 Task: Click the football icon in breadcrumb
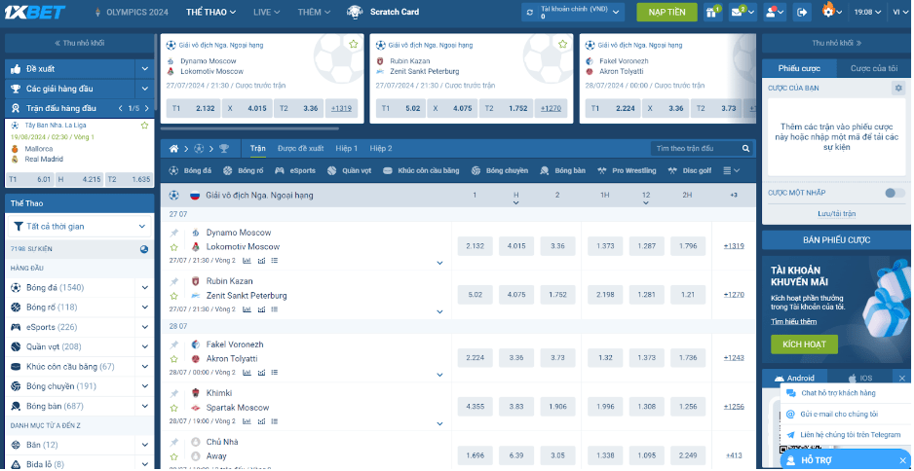click(198, 149)
